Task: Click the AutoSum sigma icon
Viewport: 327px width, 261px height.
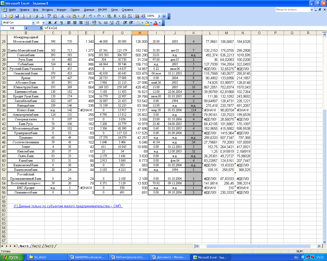Action: tap(115, 16)
